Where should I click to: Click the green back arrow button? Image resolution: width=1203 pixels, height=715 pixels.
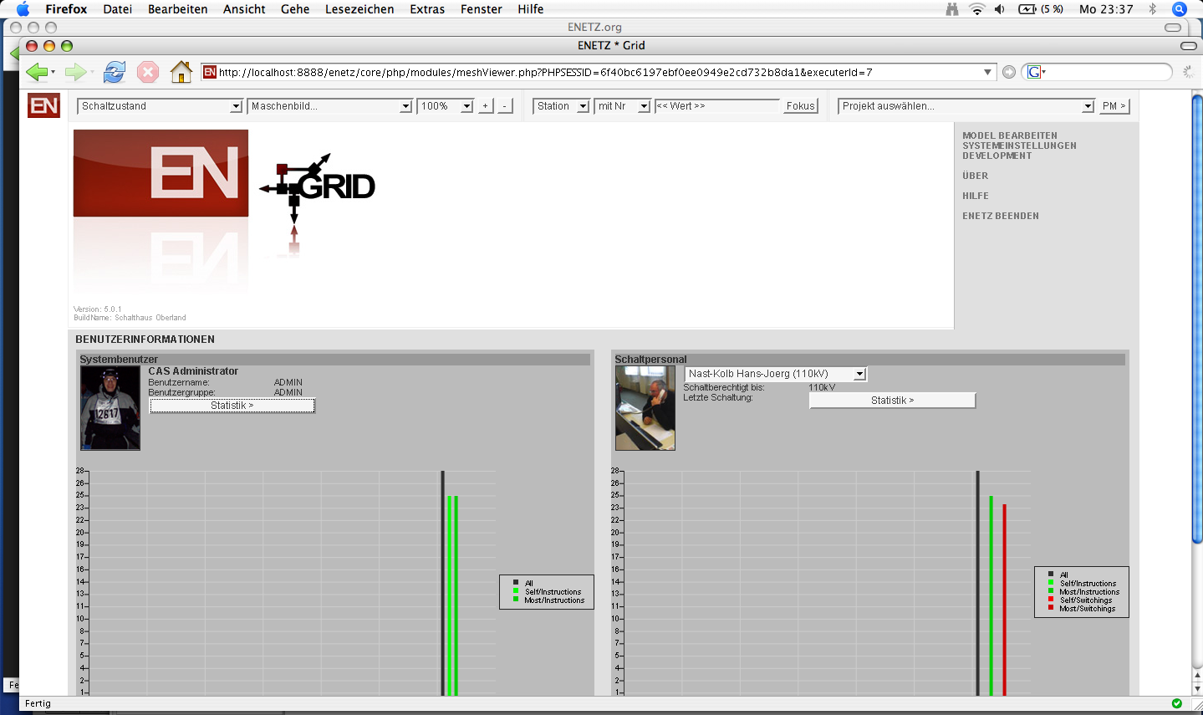point(37,73)
